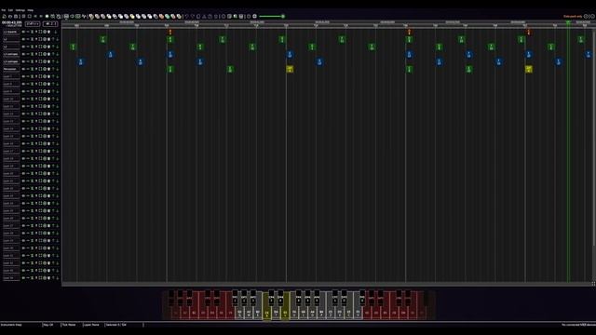
Task: Click the first orange note in the top layer
Action: tap(170, 32)
